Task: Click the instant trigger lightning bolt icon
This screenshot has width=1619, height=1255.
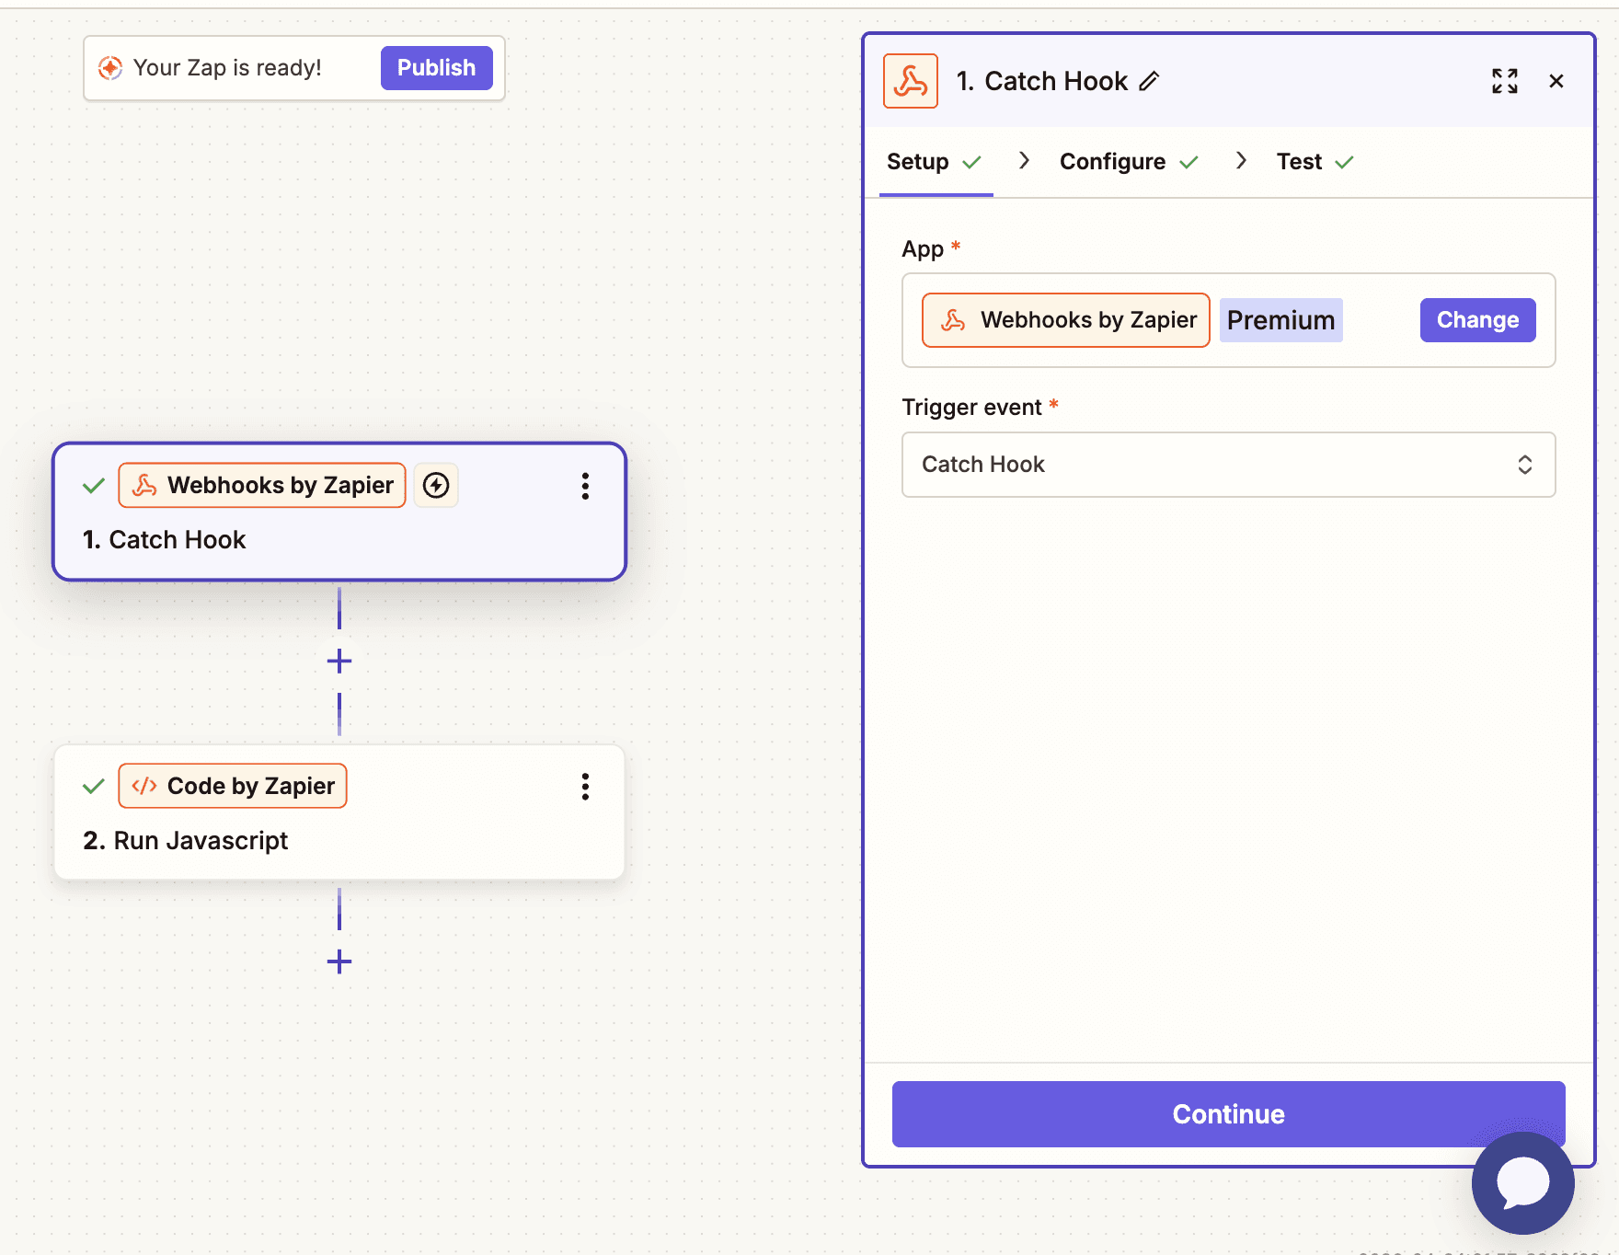Action: tap(436, 485)
